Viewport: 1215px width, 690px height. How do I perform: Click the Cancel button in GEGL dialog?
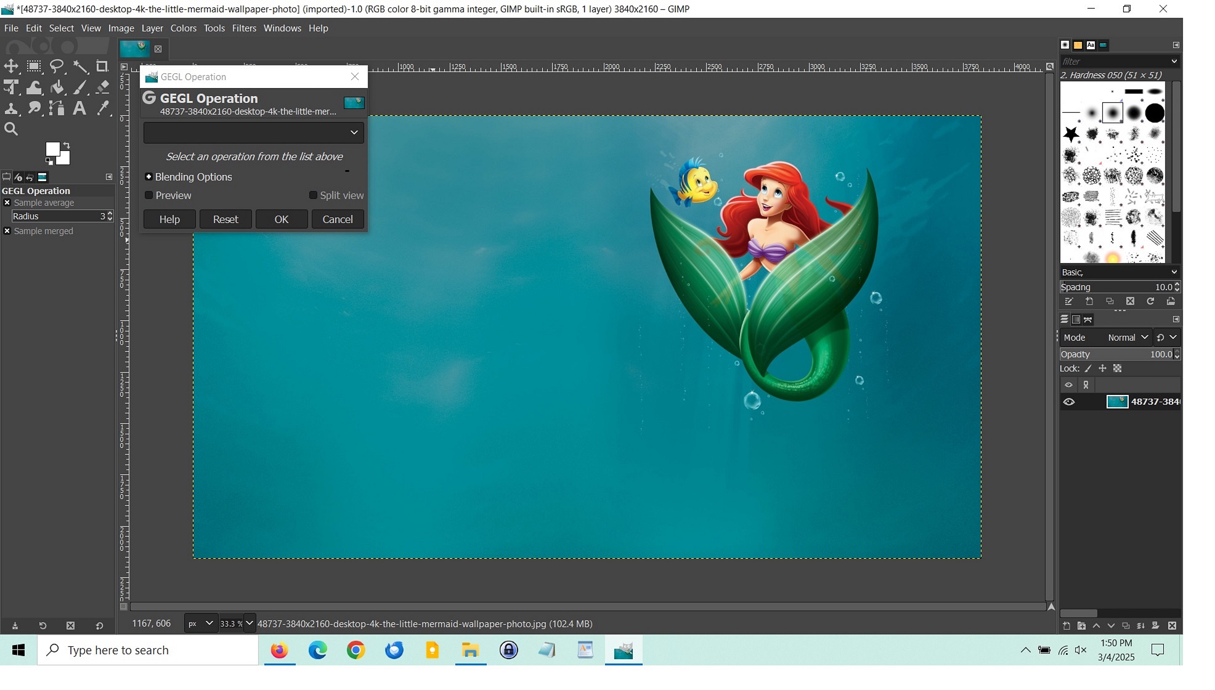tap(338, 219)
